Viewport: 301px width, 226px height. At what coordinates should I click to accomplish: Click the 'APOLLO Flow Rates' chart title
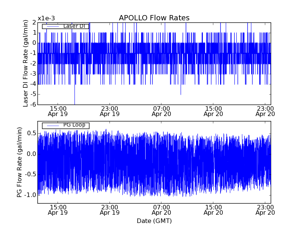click(154, 18)
